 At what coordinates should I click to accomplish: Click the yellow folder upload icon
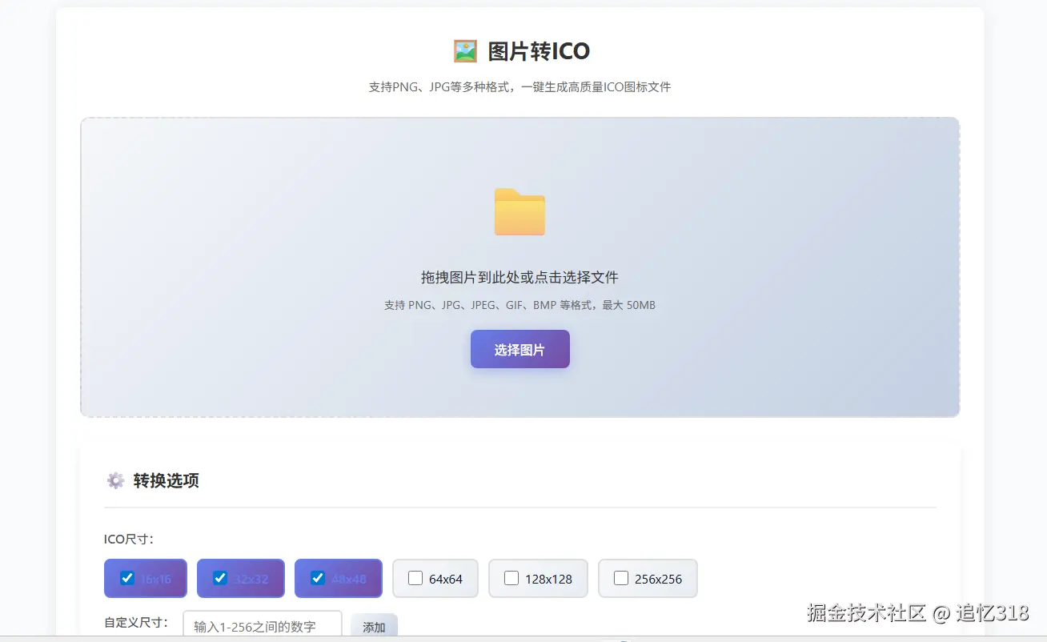519,212
